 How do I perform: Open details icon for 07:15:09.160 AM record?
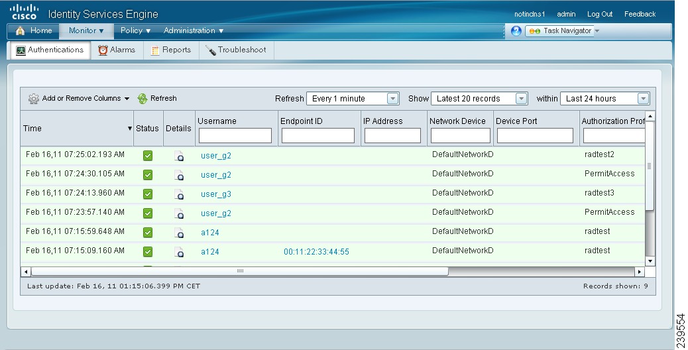coord(179,252)
